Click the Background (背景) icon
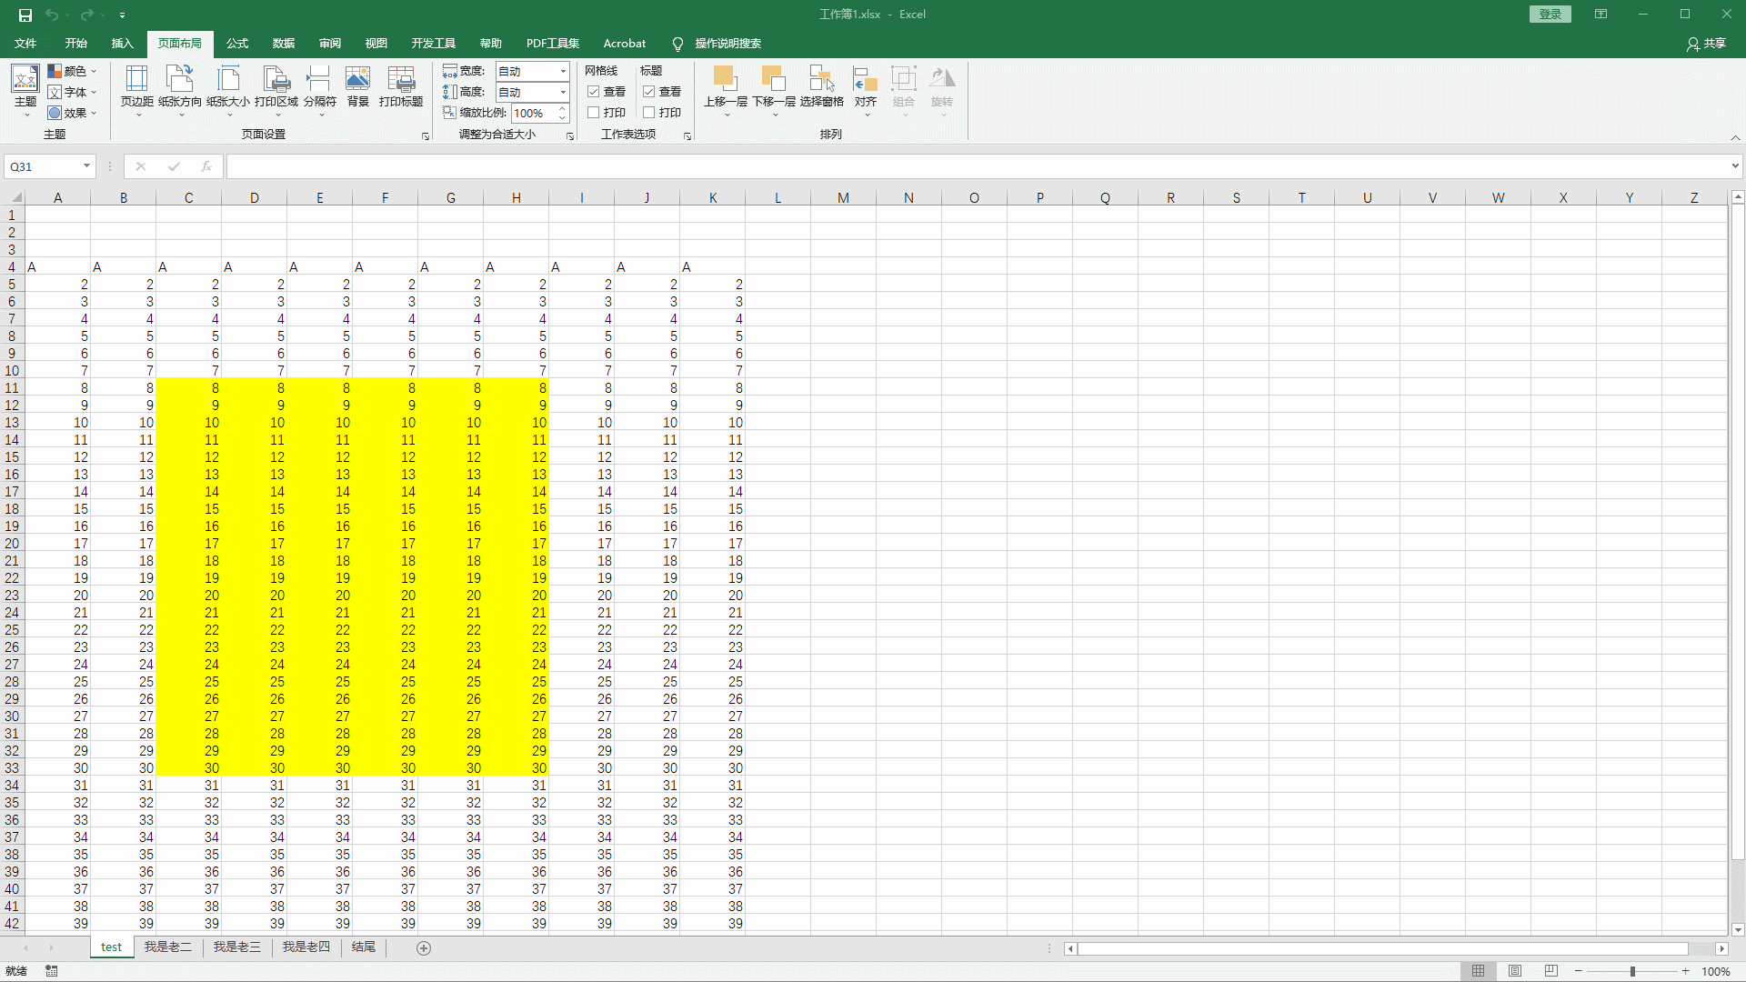This screenshot has width=1746, height=982. 358,87
